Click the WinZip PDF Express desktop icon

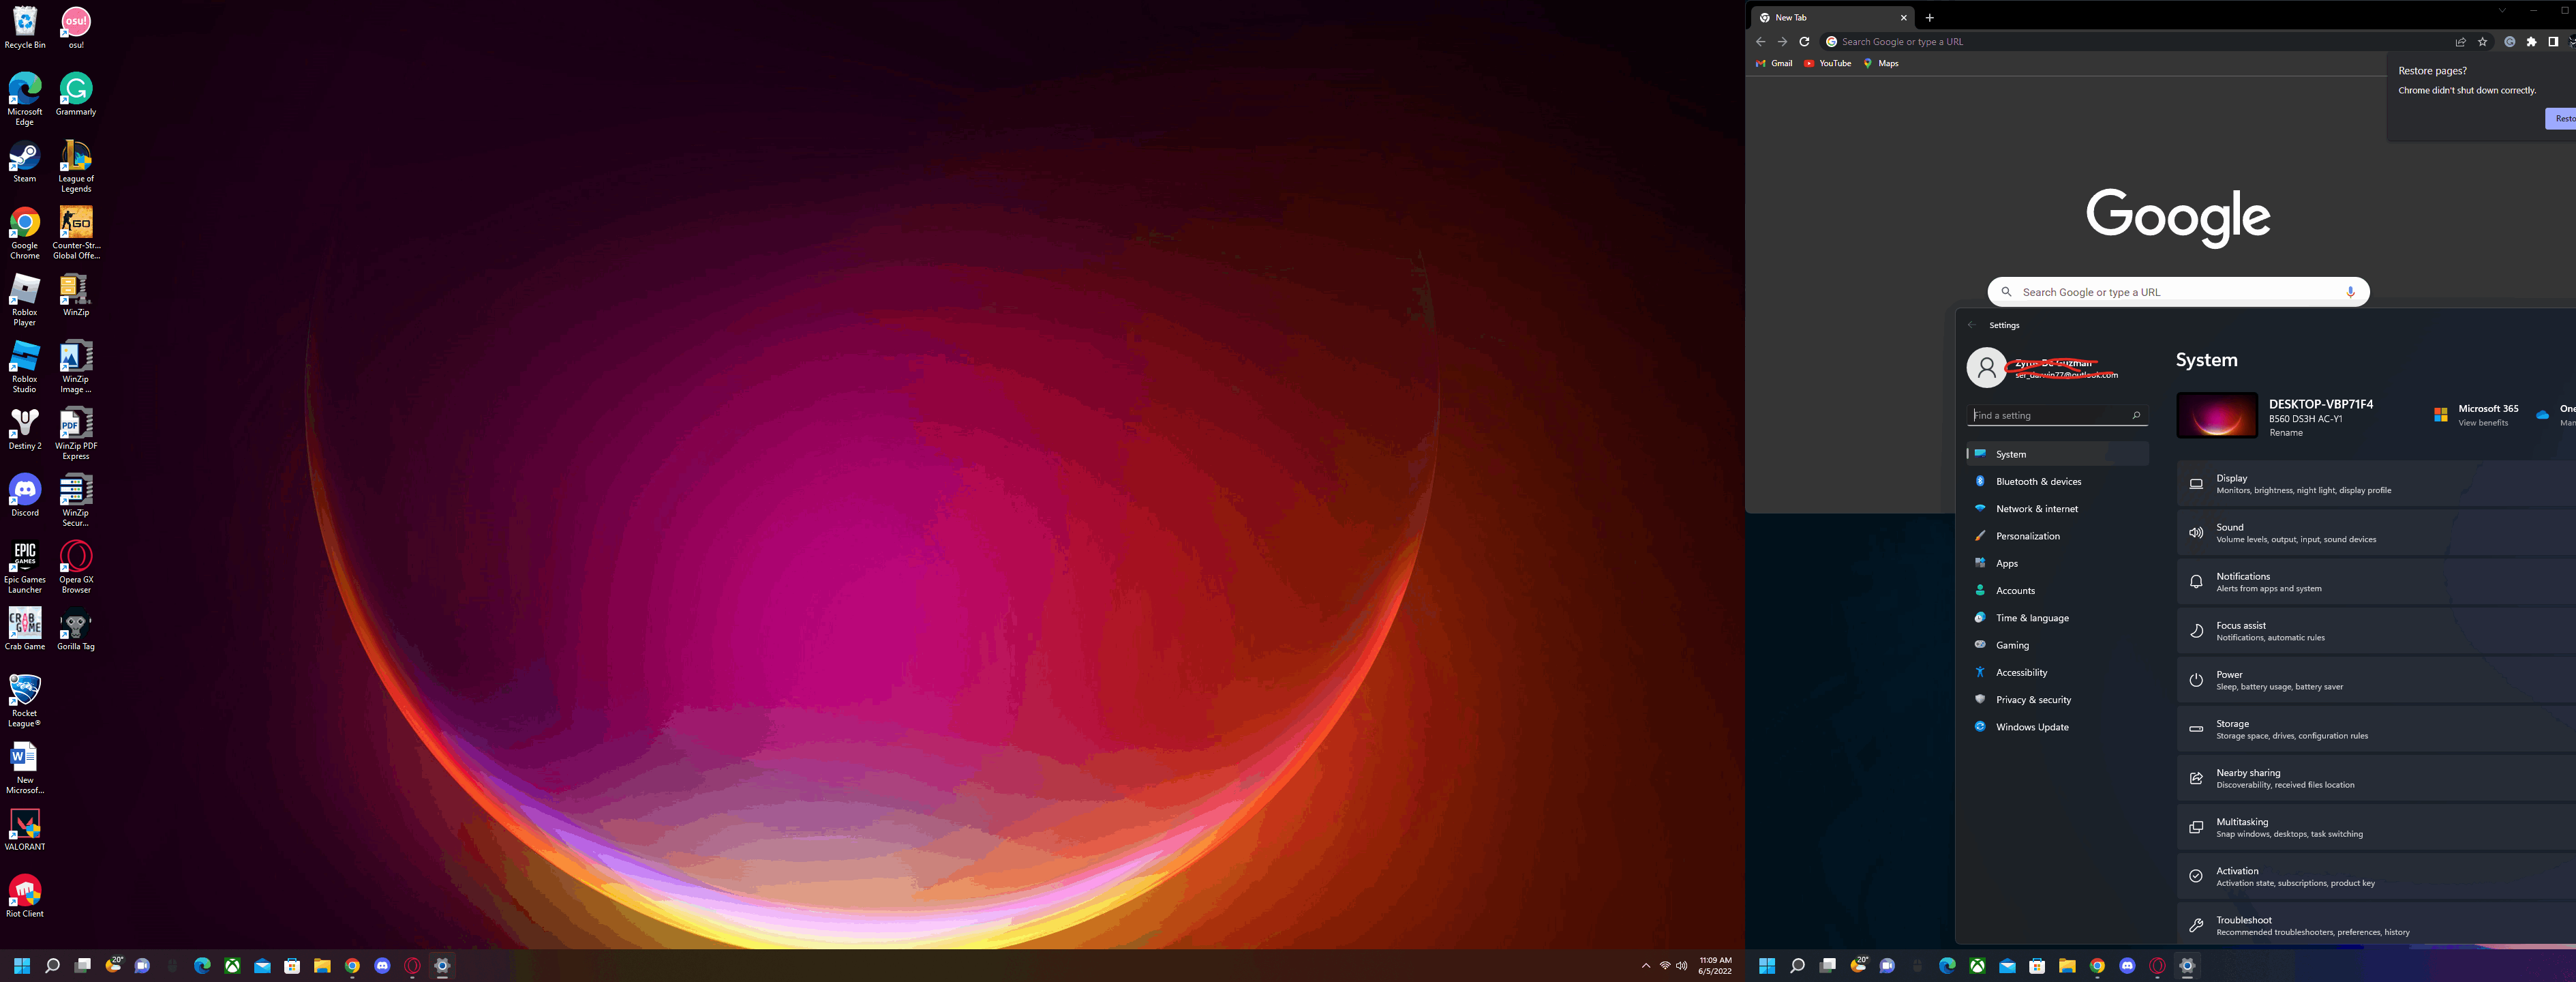click(76, 434)
